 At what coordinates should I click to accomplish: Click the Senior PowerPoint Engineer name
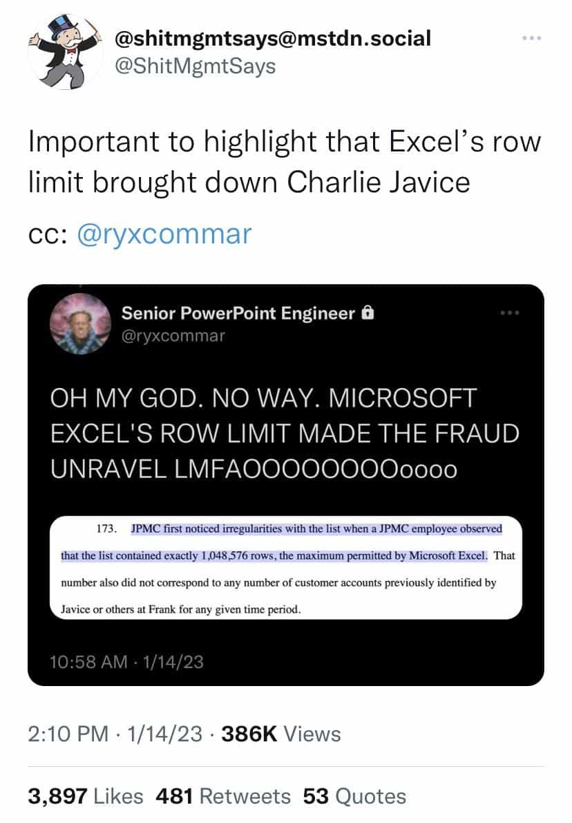coord(238,313)
